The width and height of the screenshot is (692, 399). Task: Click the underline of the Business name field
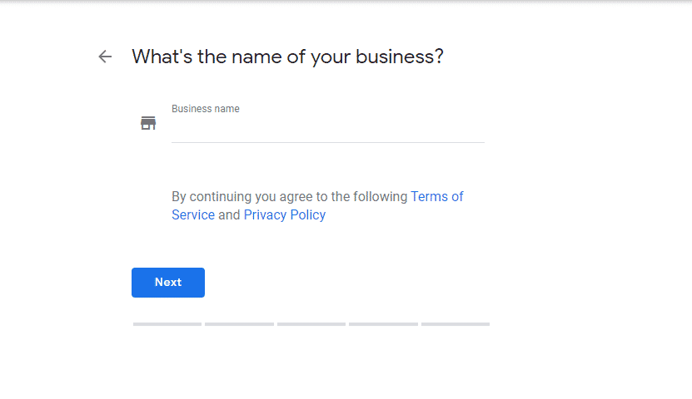(x=327, y=142)
